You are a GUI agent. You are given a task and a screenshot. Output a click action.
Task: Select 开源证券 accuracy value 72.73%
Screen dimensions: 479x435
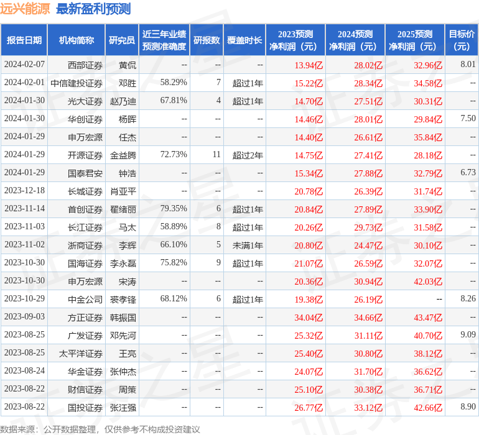[x=174, y=155]
